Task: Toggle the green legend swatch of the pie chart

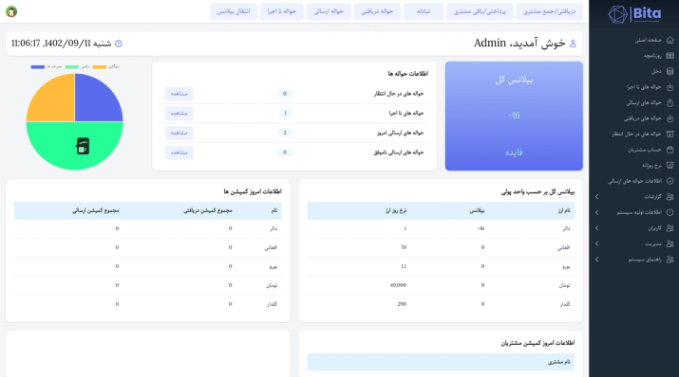Action: point(72,67)
